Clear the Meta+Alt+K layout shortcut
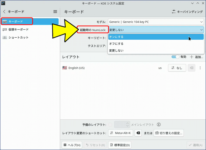 (138, 133)
